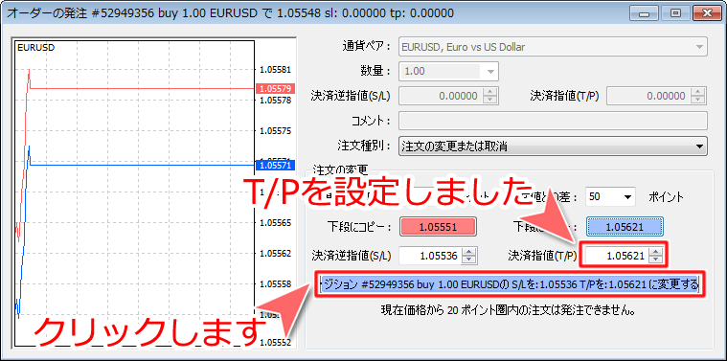The height and width of the screenshot is (361, 727).
Task: Click the red 1.05551 copy button
Action: pyautogui.click(x=438, y=227)
